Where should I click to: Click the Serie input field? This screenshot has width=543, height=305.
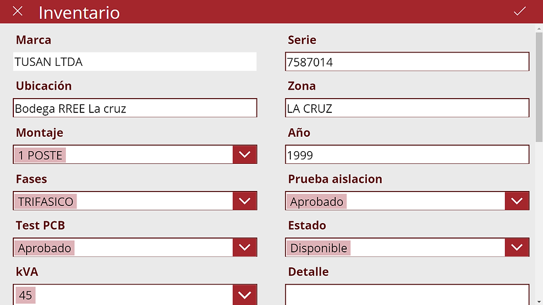pos(407,62)
